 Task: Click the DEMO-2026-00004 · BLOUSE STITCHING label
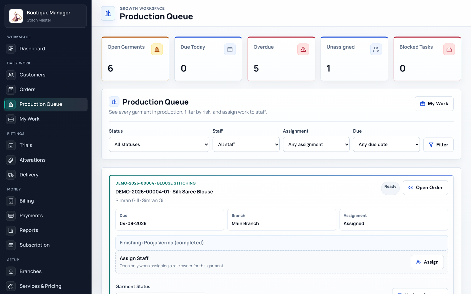[x=155, y=183]
